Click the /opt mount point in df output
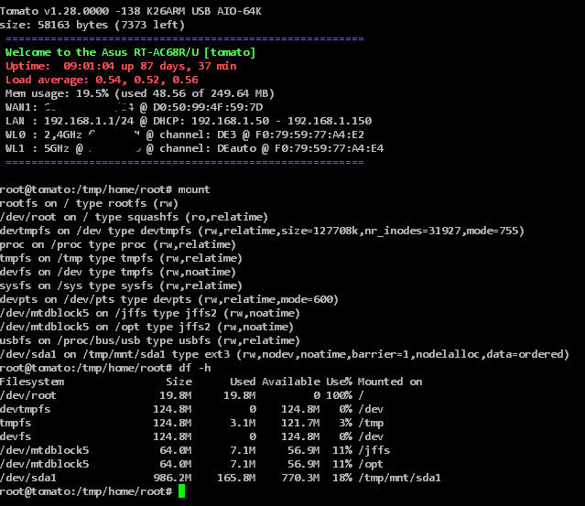 point(371,465)
